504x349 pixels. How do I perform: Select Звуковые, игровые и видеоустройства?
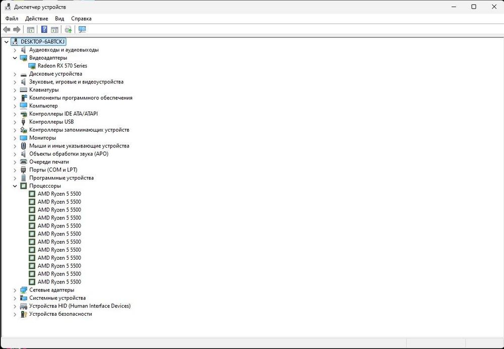(76, 82)
